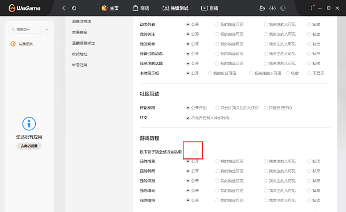Image resolution: width=346 pixels, height=212 pixels.
Task: Go back with the left arrow
Action: (63, 8)
